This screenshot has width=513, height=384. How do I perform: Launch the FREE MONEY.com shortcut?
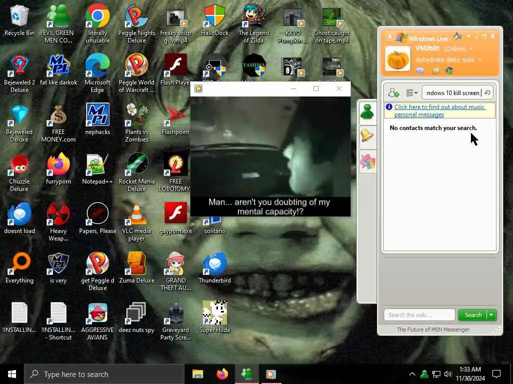(58, 123)
